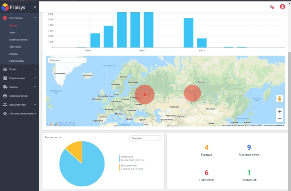
Task: Go to Партнеры under Статистика
Action: point(15,47)
